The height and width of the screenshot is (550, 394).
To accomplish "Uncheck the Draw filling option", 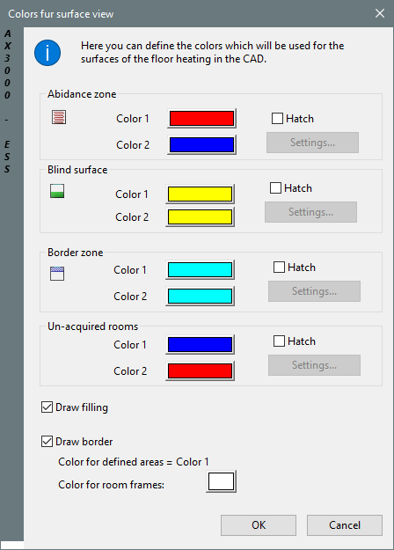I will pos(47,407).
